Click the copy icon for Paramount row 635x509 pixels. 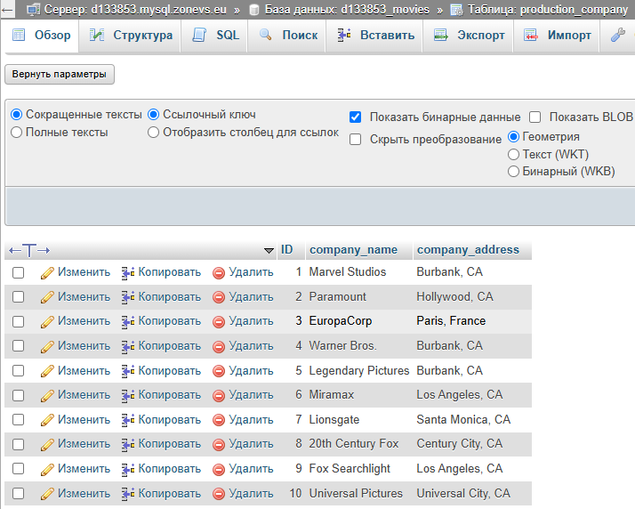128,297
